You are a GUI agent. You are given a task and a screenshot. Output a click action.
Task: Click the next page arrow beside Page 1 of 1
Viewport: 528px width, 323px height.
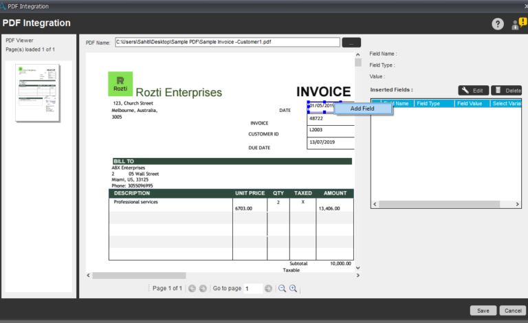pyautogui.click(x=203, y=289)
